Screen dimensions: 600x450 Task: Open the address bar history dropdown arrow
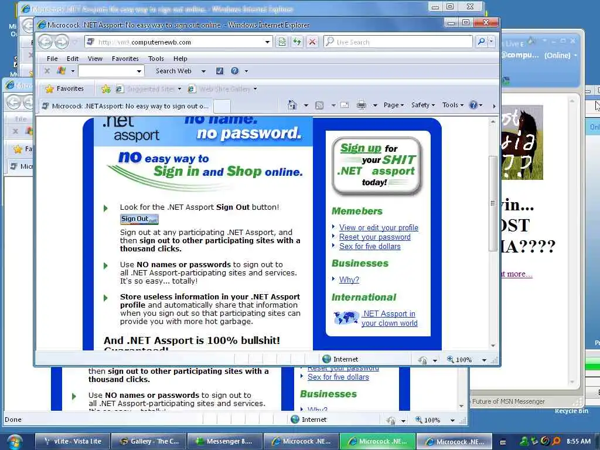[x=267, y=42]
